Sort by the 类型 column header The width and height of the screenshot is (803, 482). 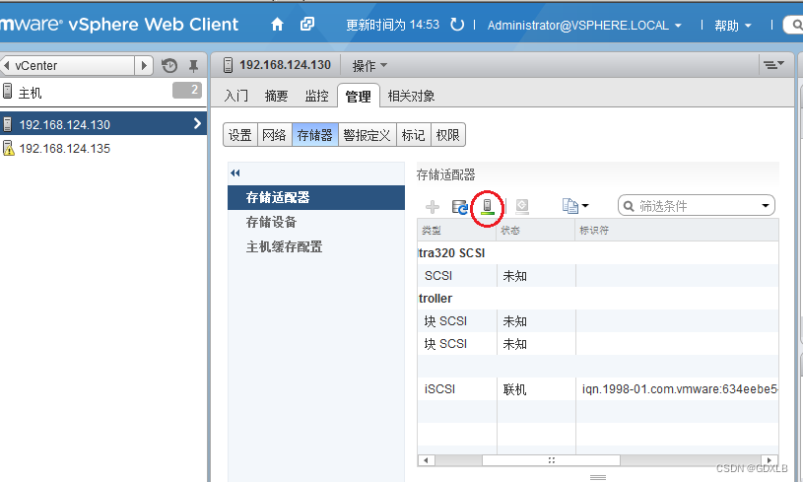457,231
